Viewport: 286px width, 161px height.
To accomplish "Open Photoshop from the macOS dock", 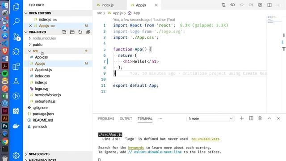I will 5,126.
